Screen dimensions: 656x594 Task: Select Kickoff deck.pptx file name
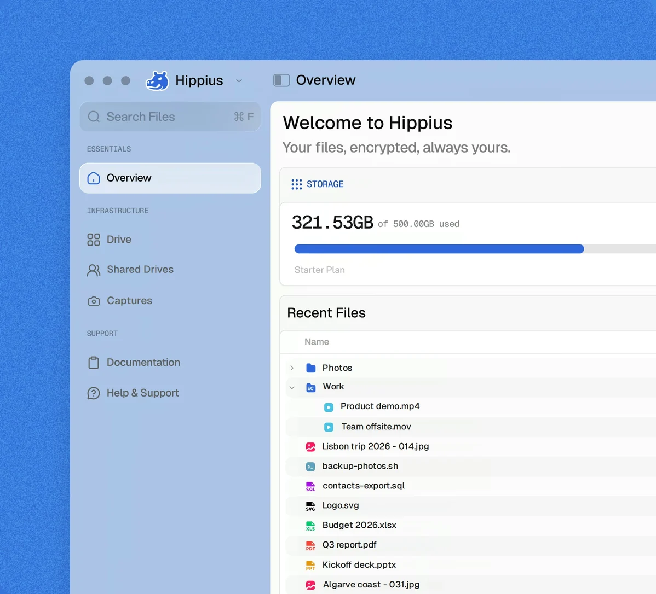(x=359, y=565)
